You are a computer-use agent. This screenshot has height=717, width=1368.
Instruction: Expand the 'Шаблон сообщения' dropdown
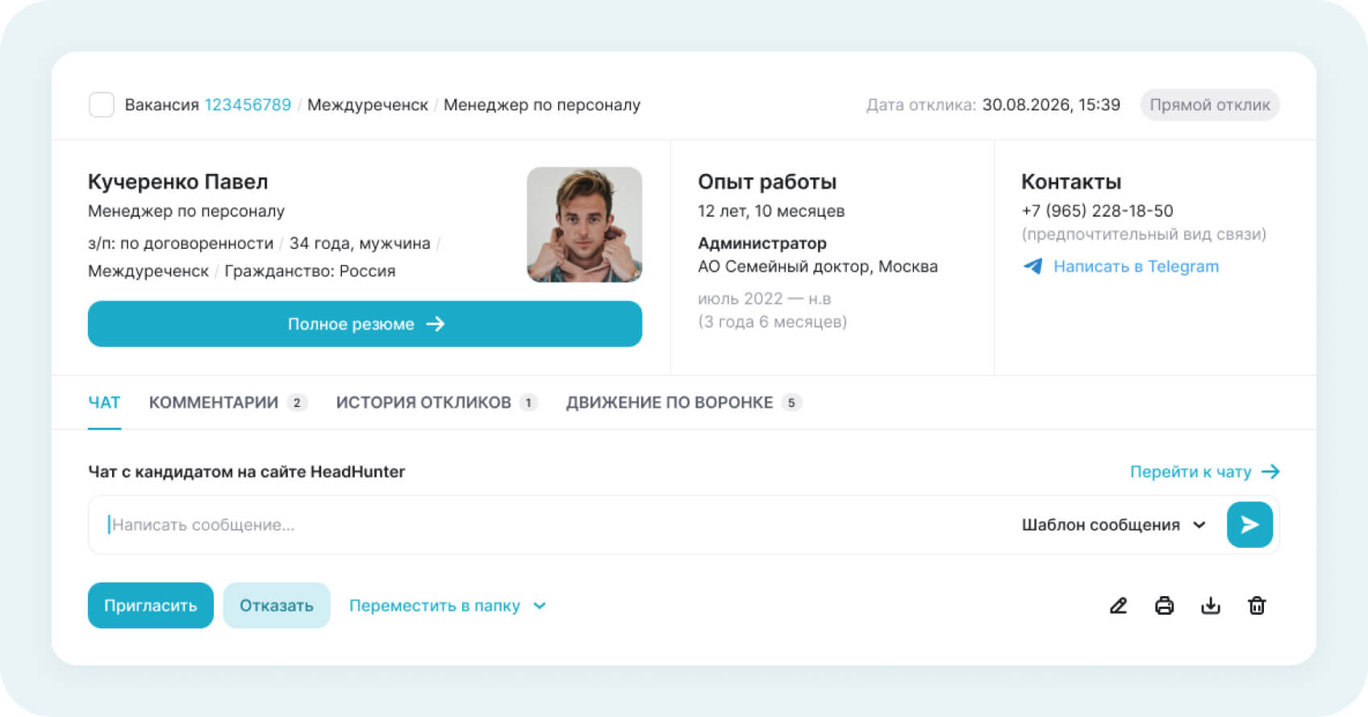point(1113,525)
